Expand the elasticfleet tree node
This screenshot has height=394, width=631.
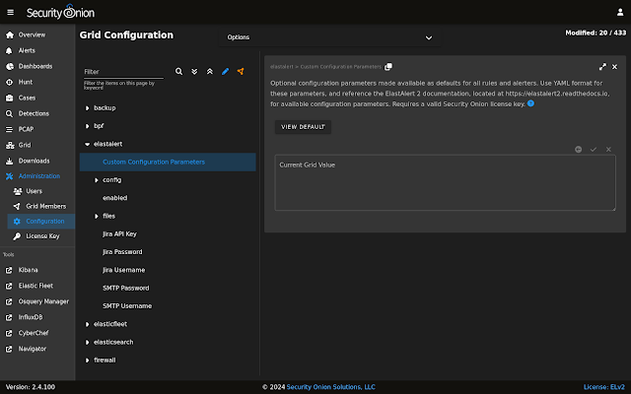pos(87,324)
